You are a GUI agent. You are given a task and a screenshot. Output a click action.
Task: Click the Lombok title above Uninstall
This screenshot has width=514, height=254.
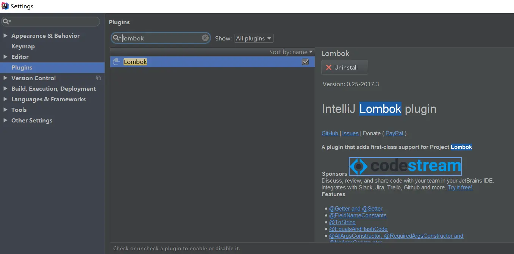(x=335, y=53)
